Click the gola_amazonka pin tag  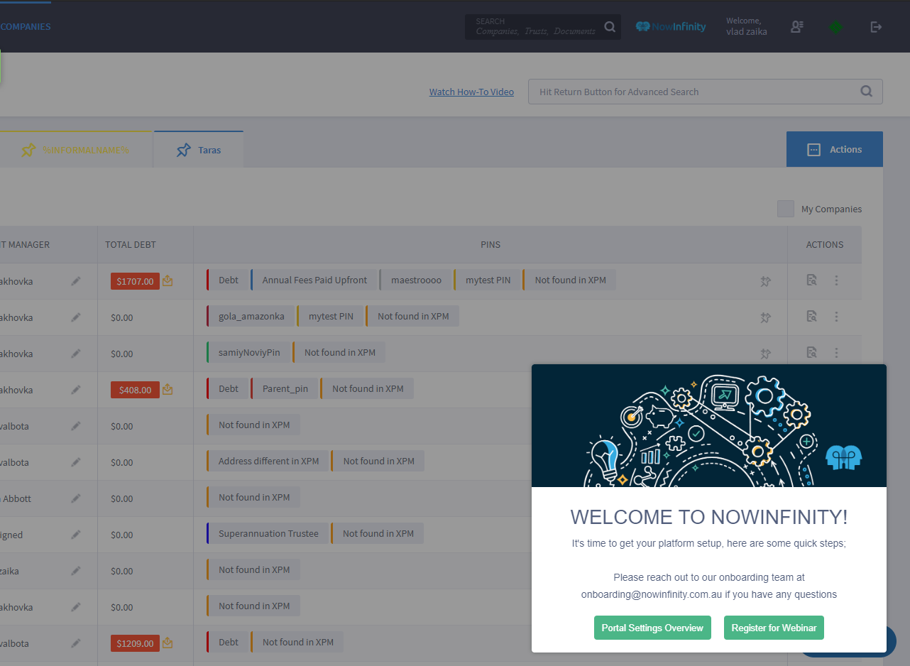coord(251,316)
